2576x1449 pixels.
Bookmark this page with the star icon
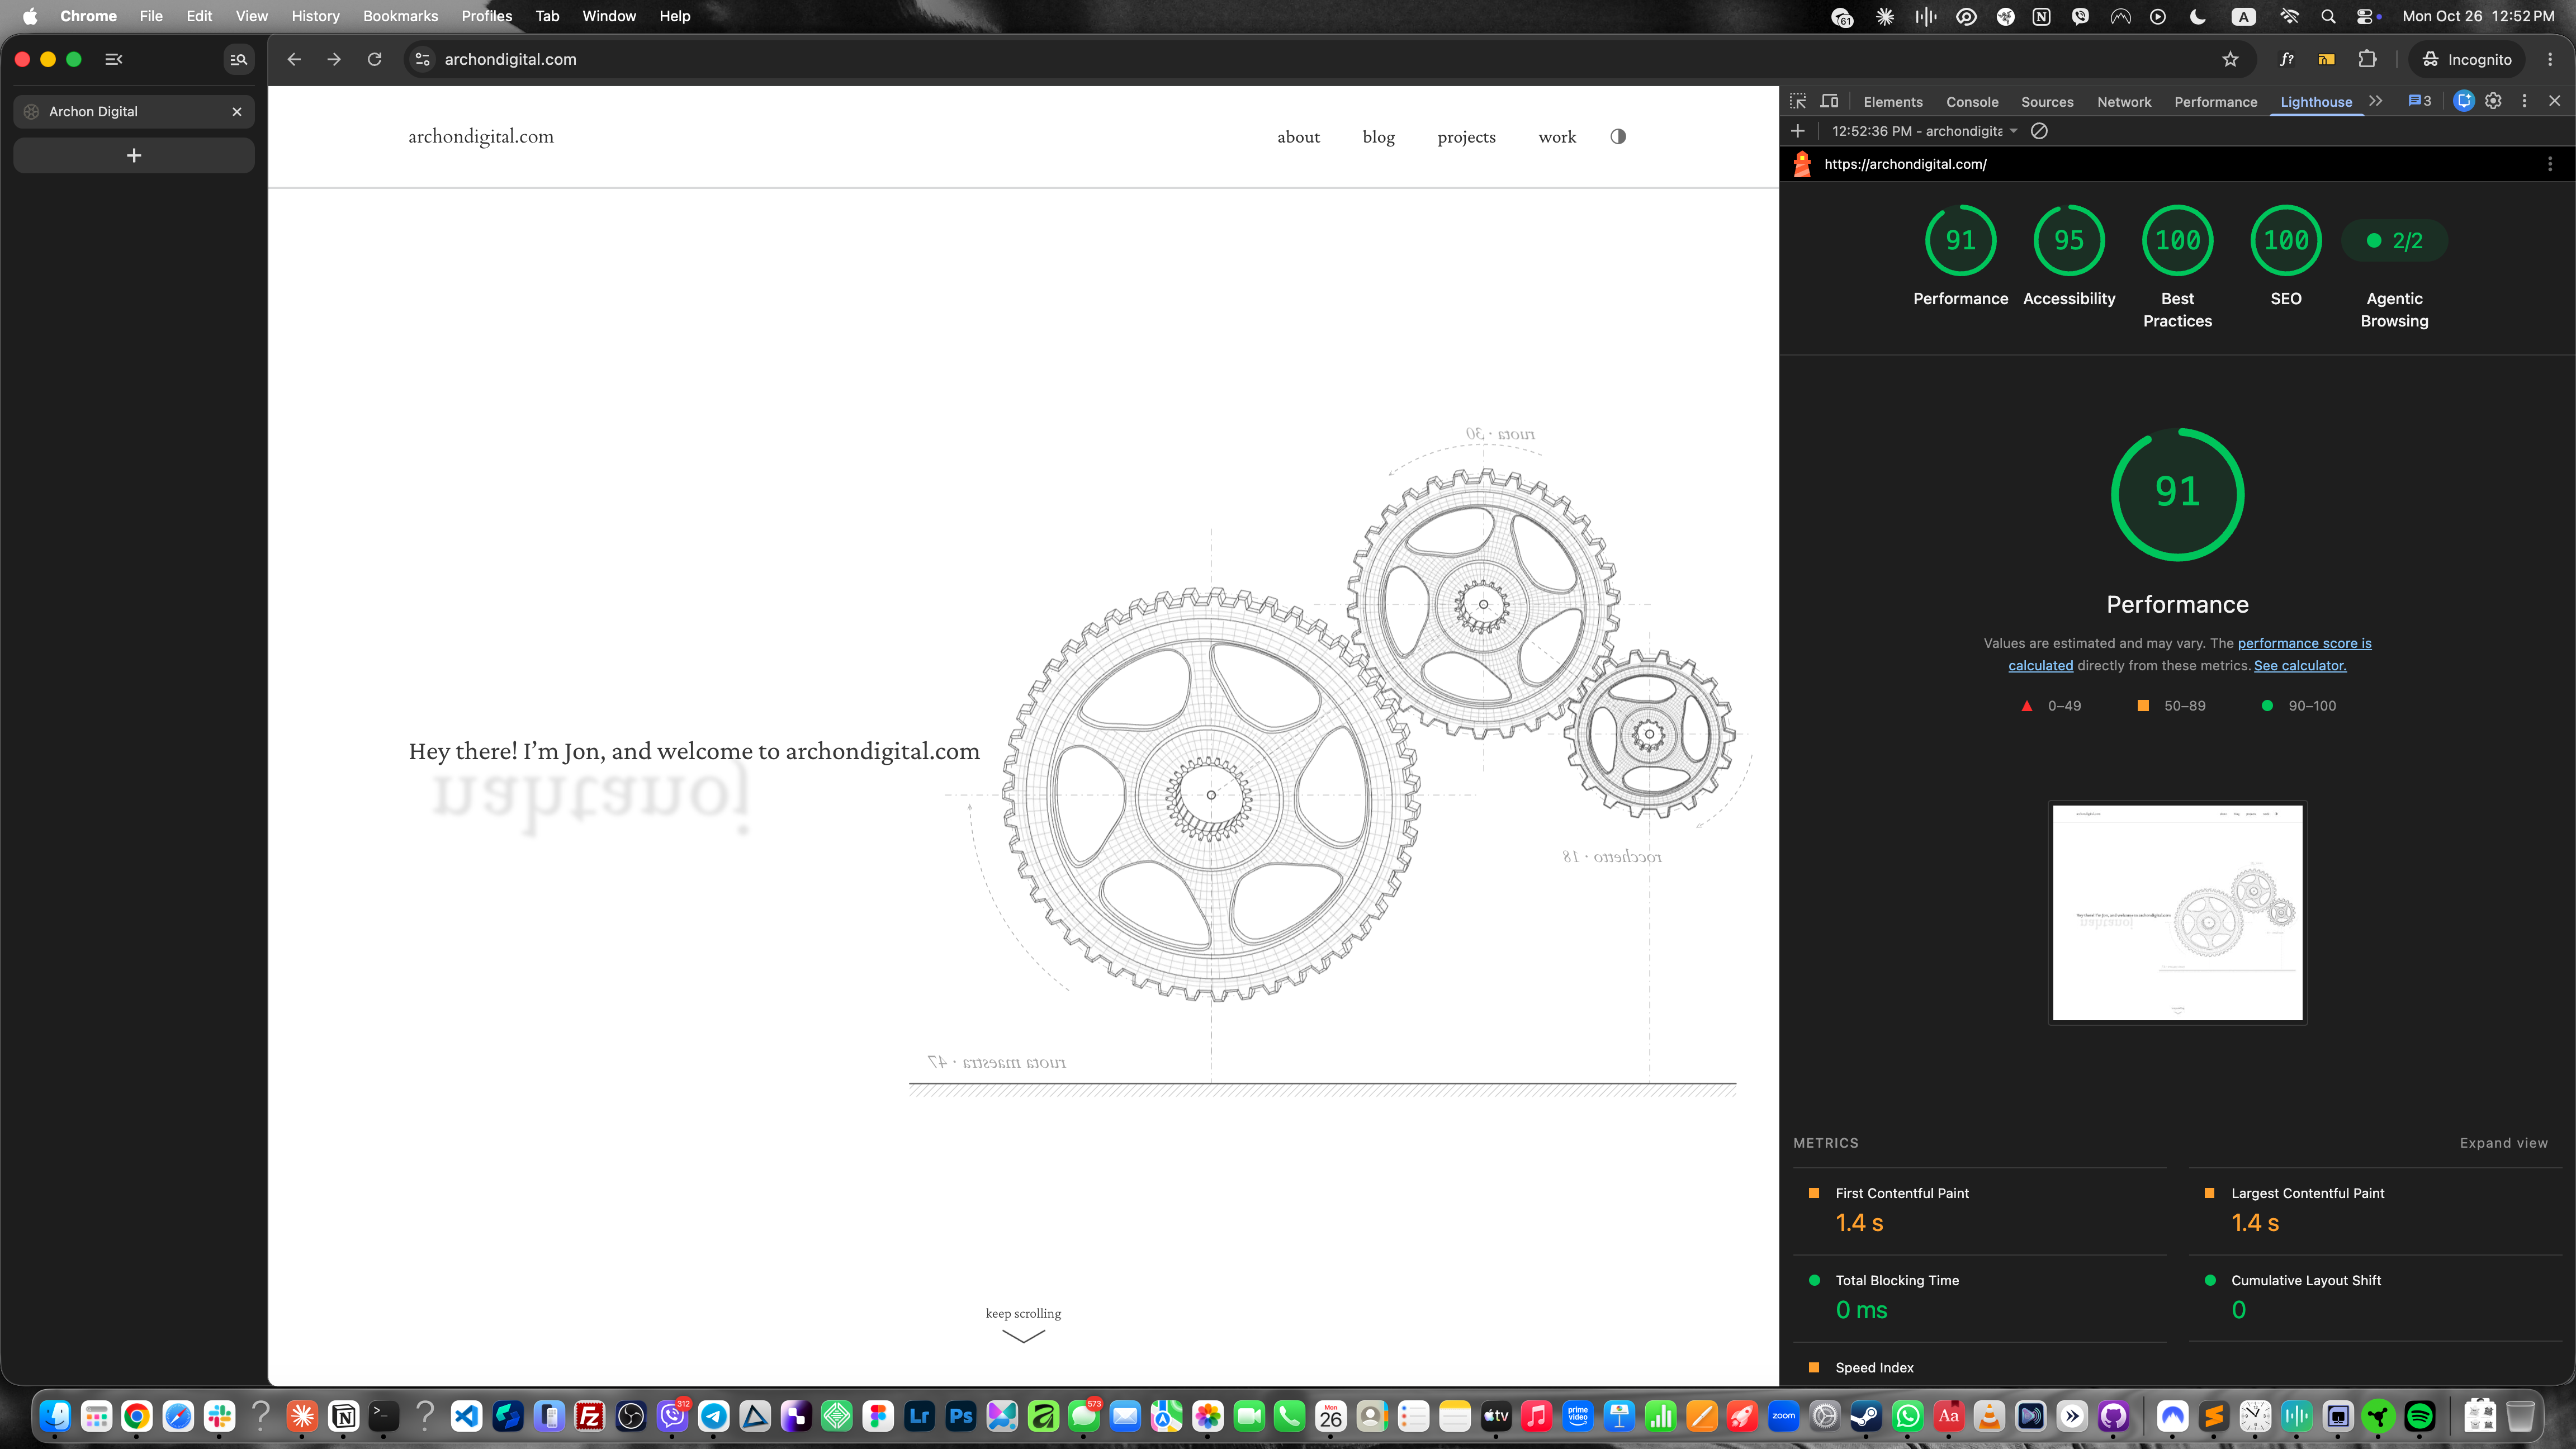click(x=2230, y=59)
